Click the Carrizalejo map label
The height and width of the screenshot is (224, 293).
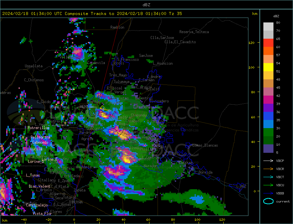(37, 205)
